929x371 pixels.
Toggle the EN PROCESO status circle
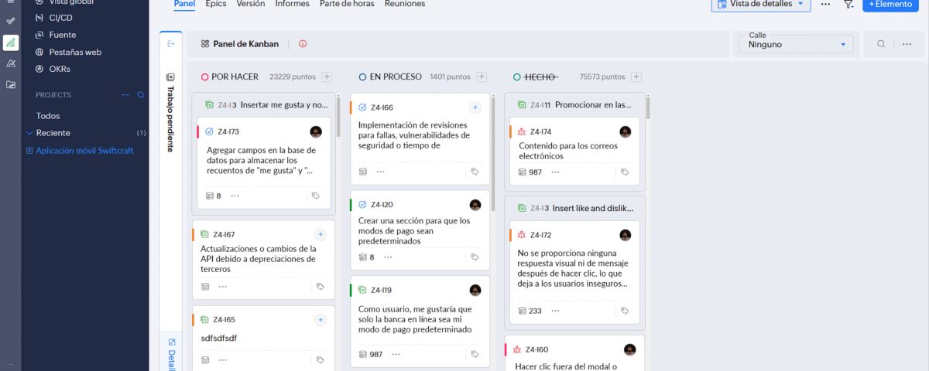362,77
